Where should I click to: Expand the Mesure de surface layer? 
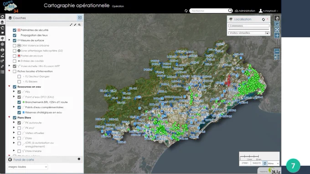9,40
